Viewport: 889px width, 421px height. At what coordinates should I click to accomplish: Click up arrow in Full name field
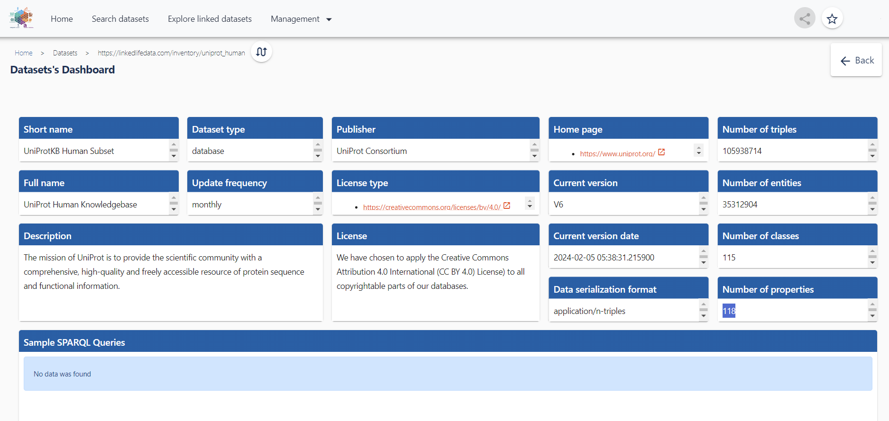174,198
